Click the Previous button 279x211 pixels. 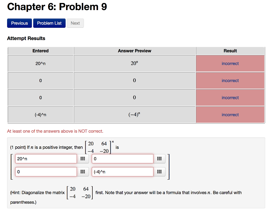[x=19, y=23]
